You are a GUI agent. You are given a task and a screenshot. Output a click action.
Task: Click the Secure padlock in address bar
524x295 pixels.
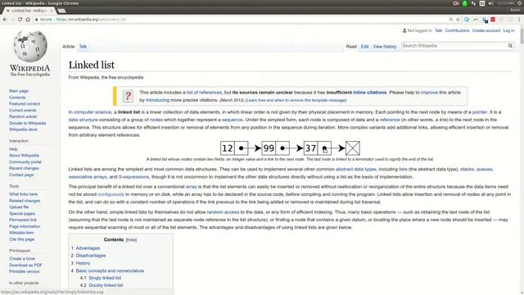pyautogui.click(x=37, y=20)
